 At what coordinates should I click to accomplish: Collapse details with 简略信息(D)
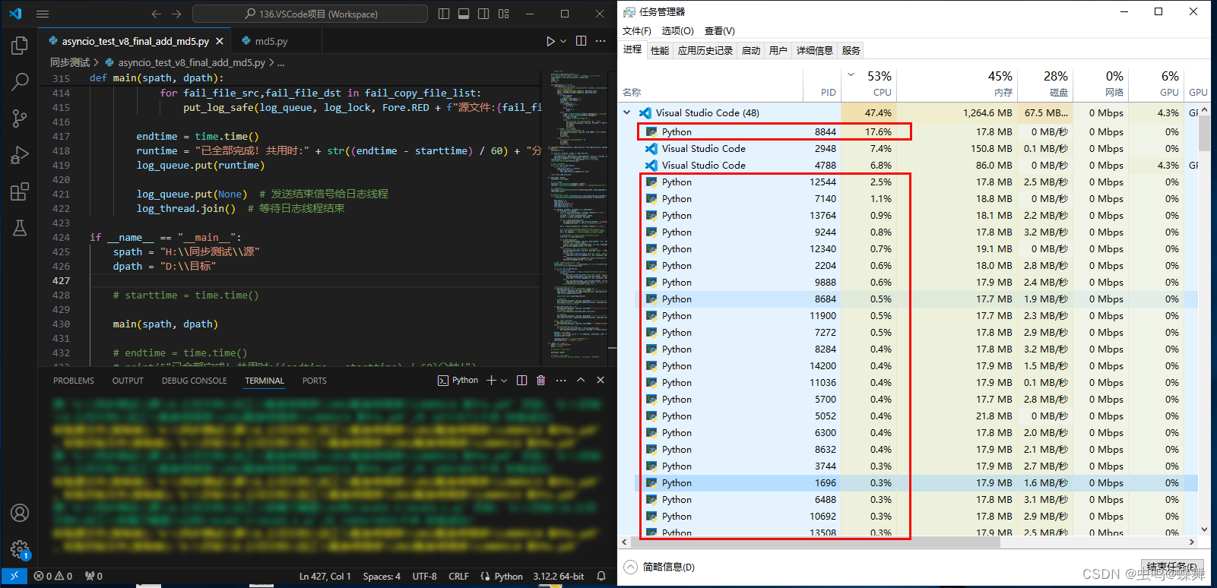(x=659, y=567)
